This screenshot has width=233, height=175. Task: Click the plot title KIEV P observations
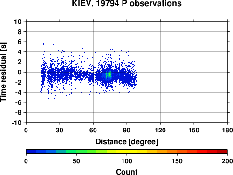[127, 3]
